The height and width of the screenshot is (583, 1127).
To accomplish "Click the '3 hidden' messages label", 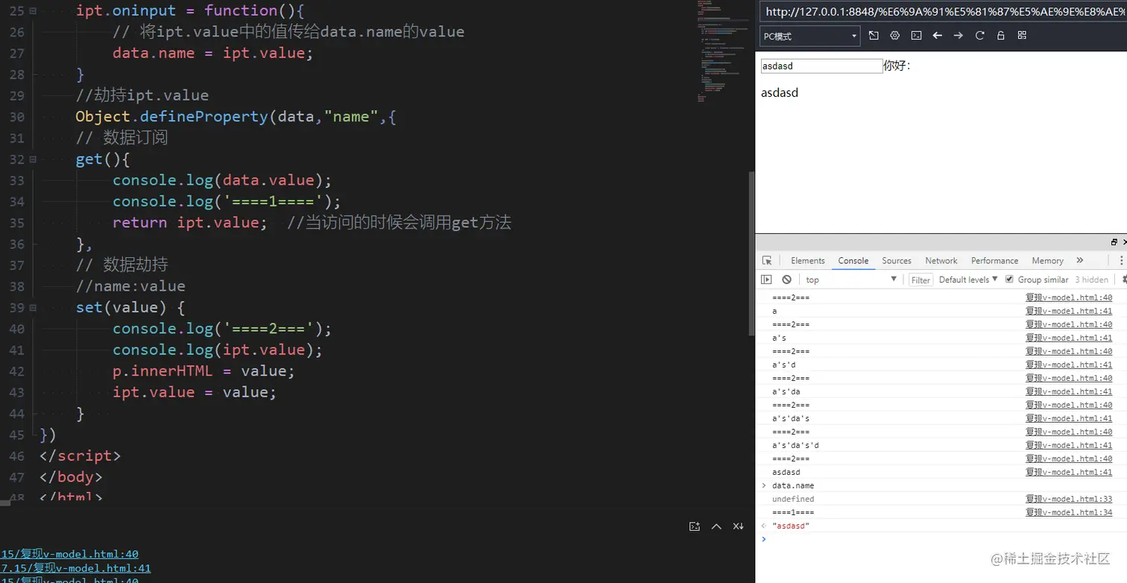I will coord(1091,280).
